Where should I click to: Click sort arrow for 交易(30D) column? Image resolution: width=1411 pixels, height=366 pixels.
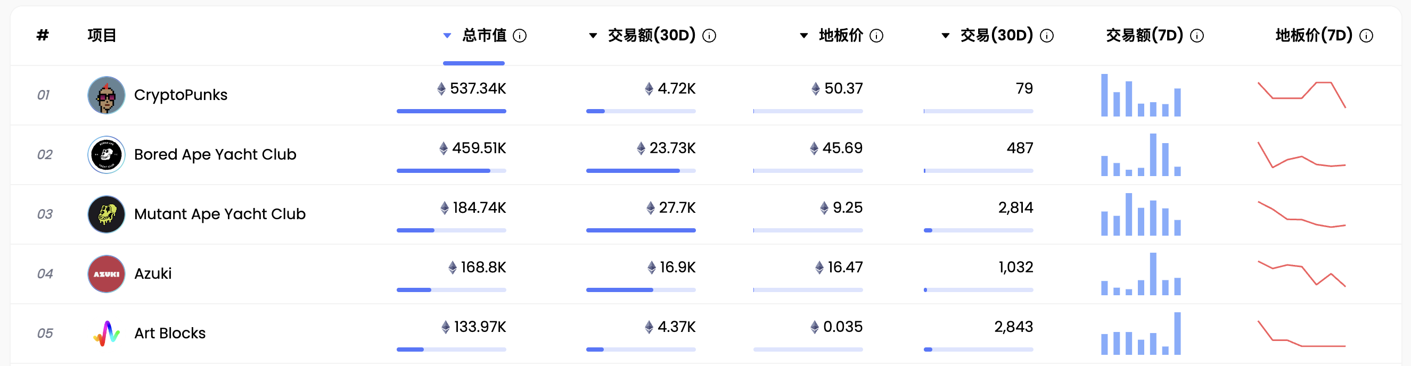coord(946,36)
